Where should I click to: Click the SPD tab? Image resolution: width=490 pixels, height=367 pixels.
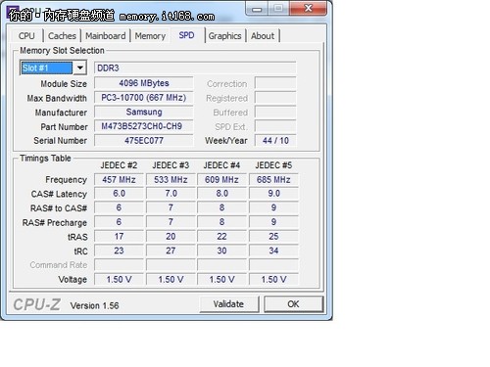186,35
